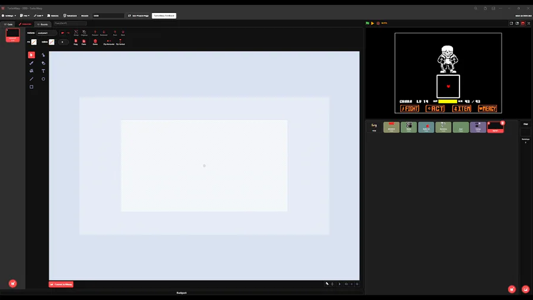This screenshot has height=300, width=533.
Task: Activate the Eraser tool
Action: (43, 63)
